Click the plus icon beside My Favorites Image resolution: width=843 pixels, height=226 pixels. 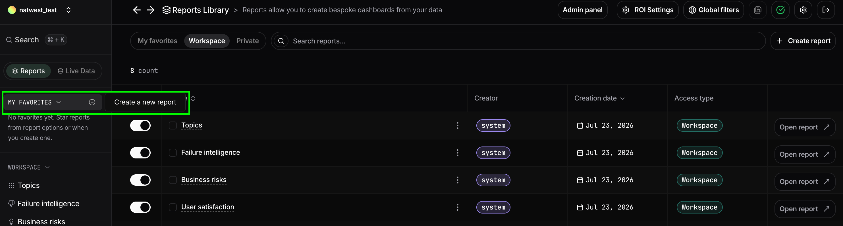click(x=92, y=102)
